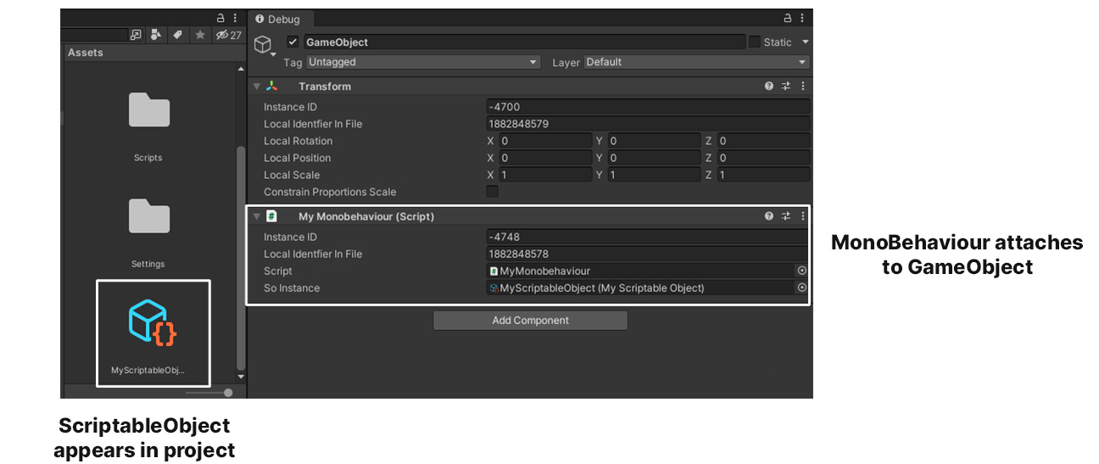Click the My Monobehaviour (Script) header title

(366, 216)
